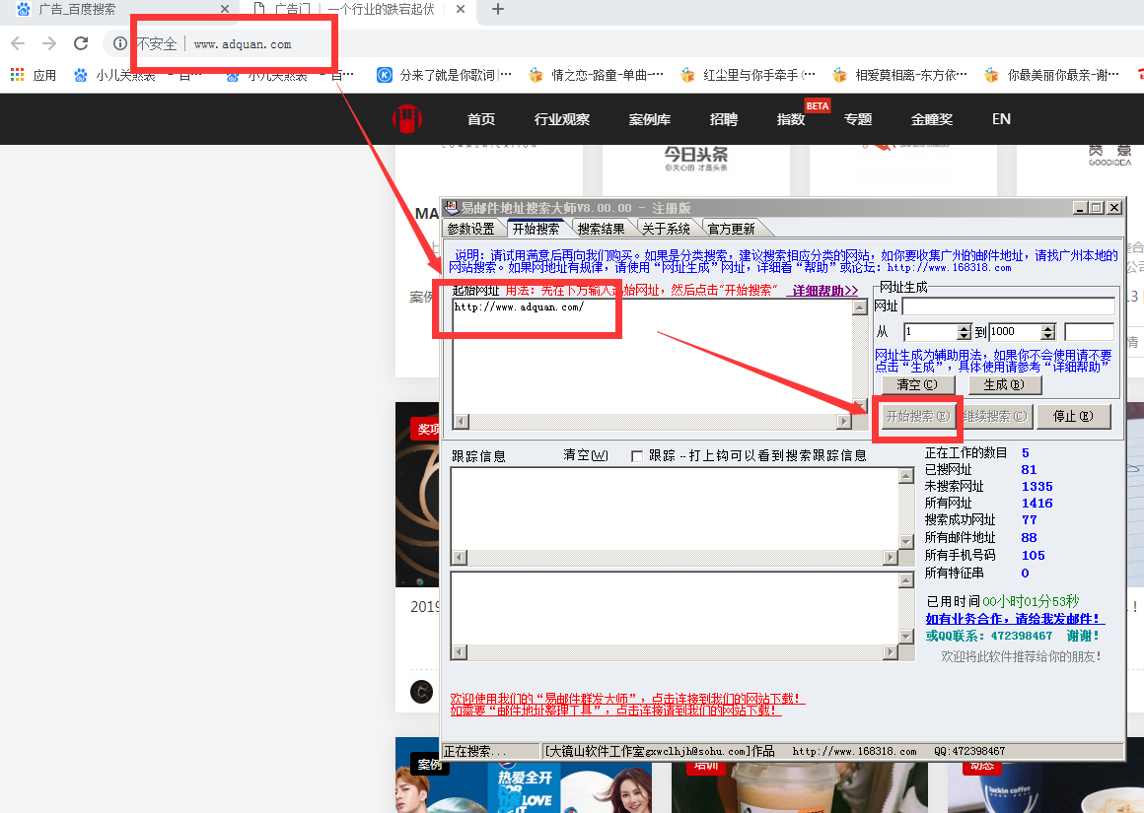Click the 所有邮件地址 count 88
Screen dimensions: 1144x813
click(1029, 537)
